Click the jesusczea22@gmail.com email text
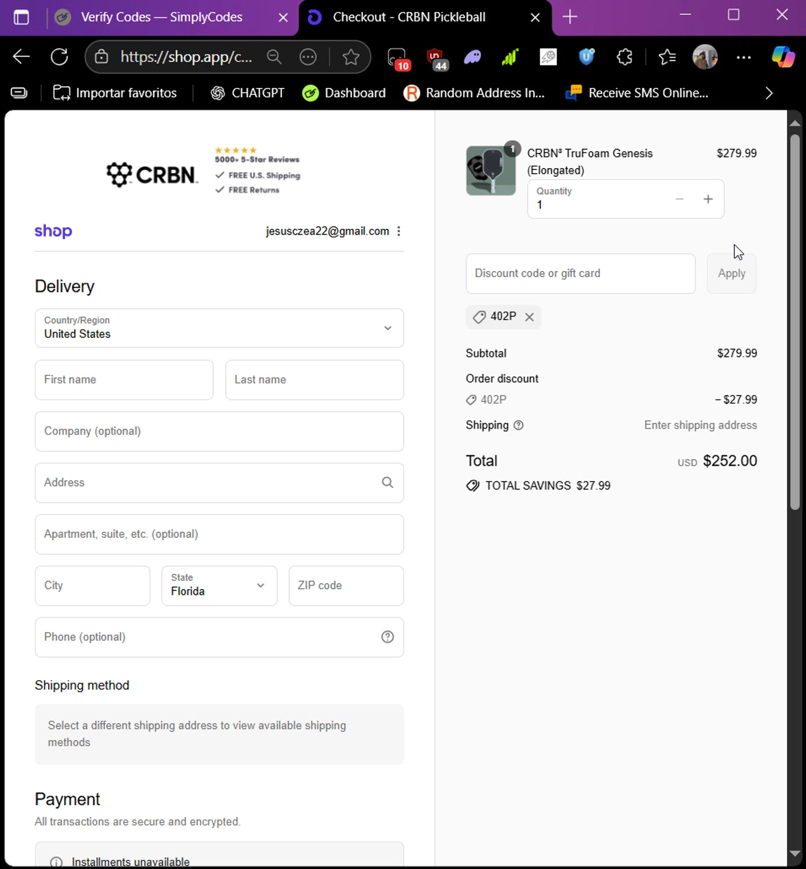The image size is (806, 869). (x=327, y=231)
